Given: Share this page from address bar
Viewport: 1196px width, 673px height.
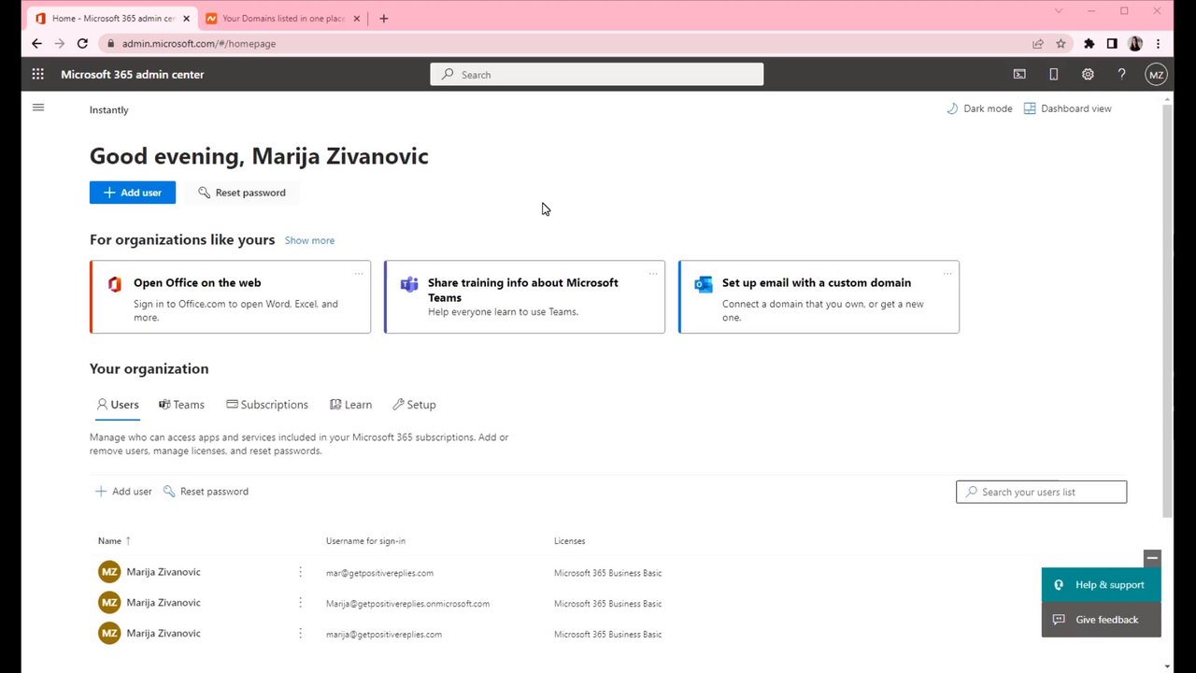Looking at the screenshot, I should [x=1037, y=43].
